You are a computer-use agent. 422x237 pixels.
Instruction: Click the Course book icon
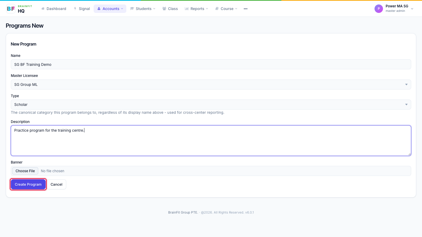(x=217, y=9)
